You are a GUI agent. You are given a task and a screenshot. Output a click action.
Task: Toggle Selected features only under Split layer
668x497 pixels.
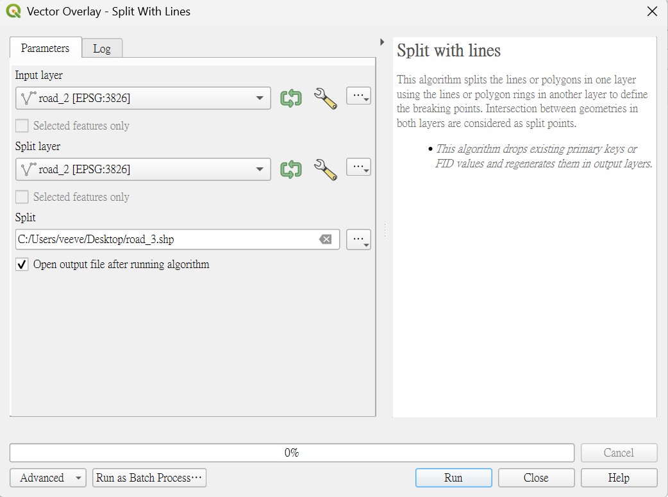(22, 197)
